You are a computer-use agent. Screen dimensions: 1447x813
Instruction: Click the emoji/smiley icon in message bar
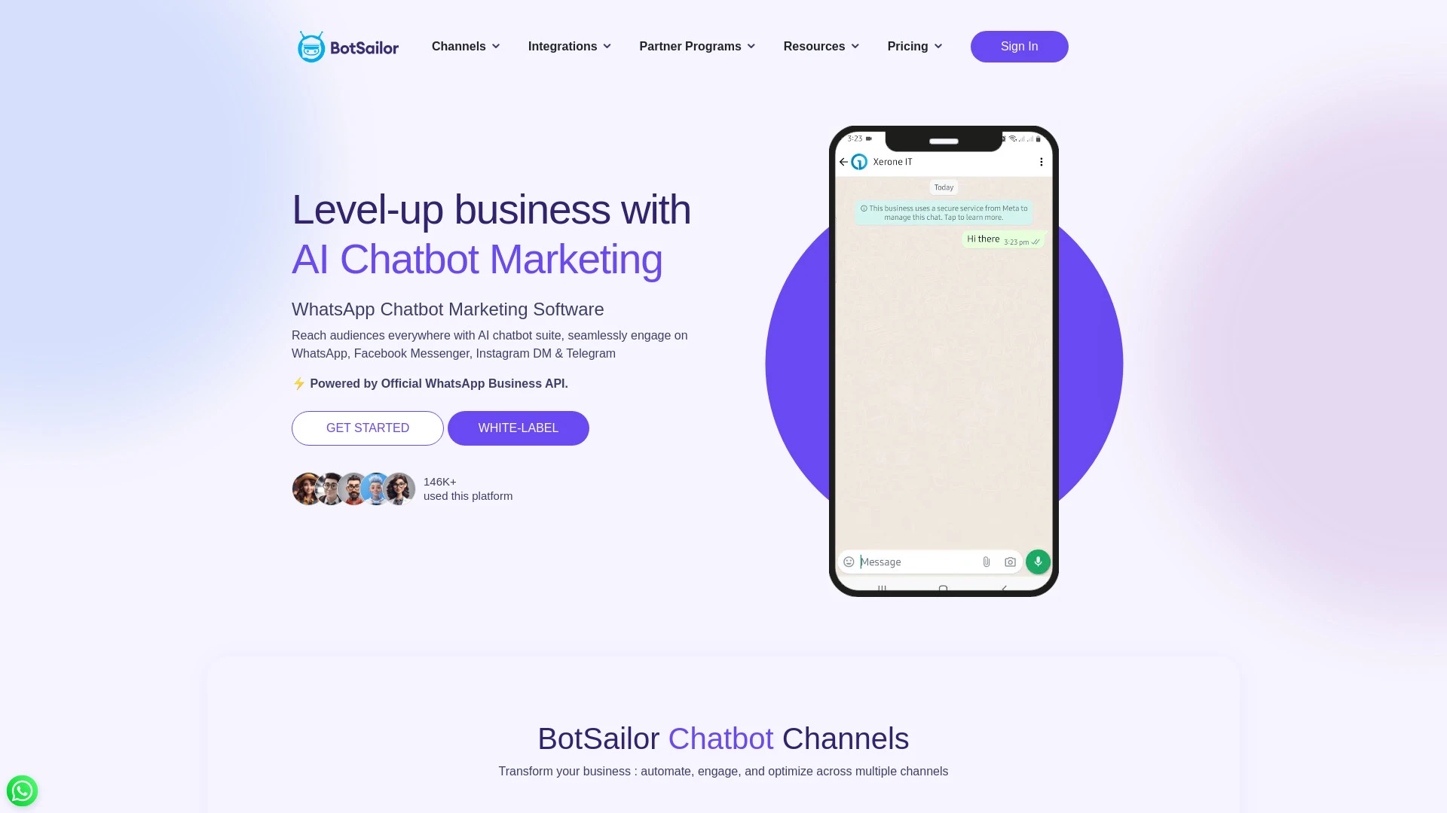point(849,562)
